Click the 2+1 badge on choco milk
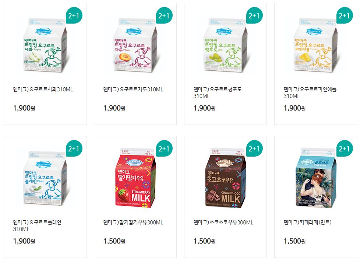The height and width of the screenshot is (262, 360). tap(254, 149)
